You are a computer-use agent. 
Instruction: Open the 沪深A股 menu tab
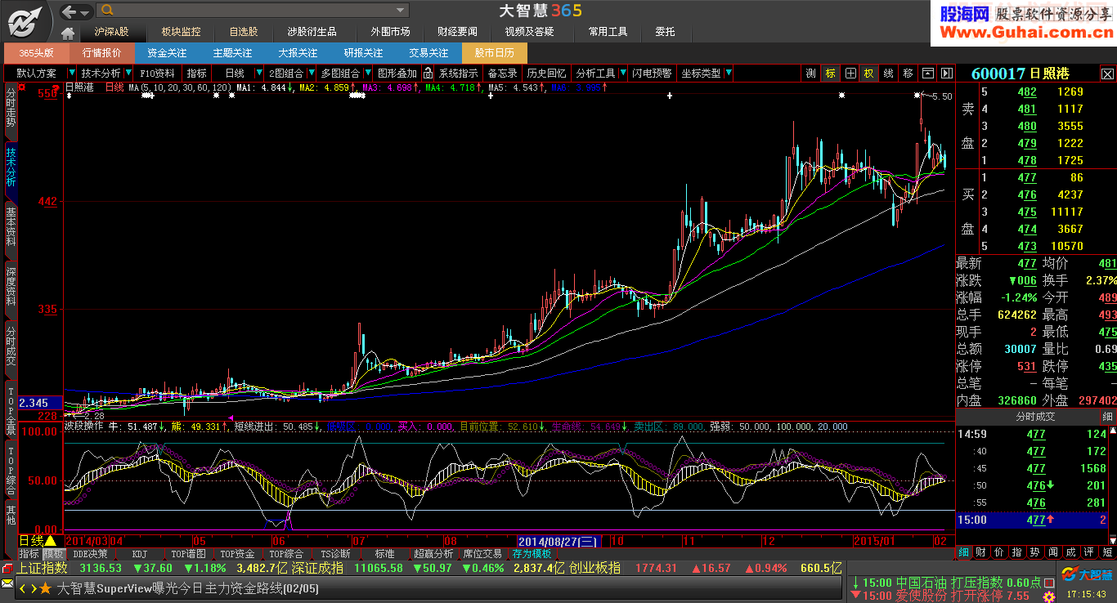point(111,32)
